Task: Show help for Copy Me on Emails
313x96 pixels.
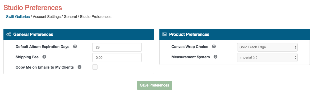Action: pos(80,67)
